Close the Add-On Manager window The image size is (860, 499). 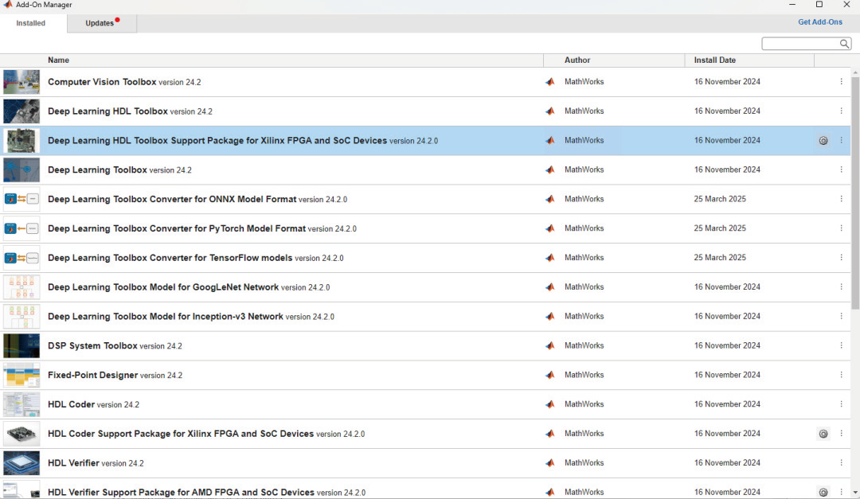coord(846,5)
